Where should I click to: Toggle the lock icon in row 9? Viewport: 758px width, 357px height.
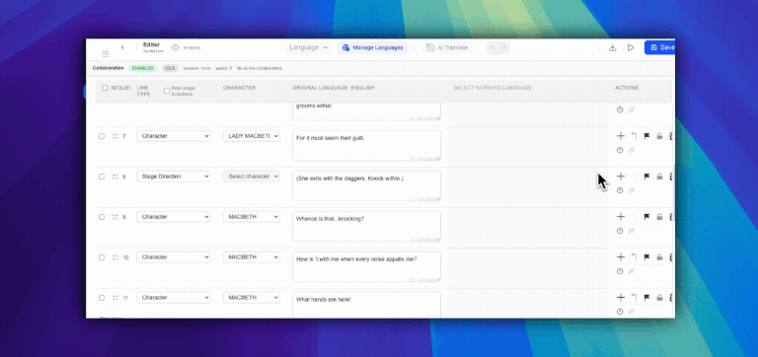(x=659, y=217)
